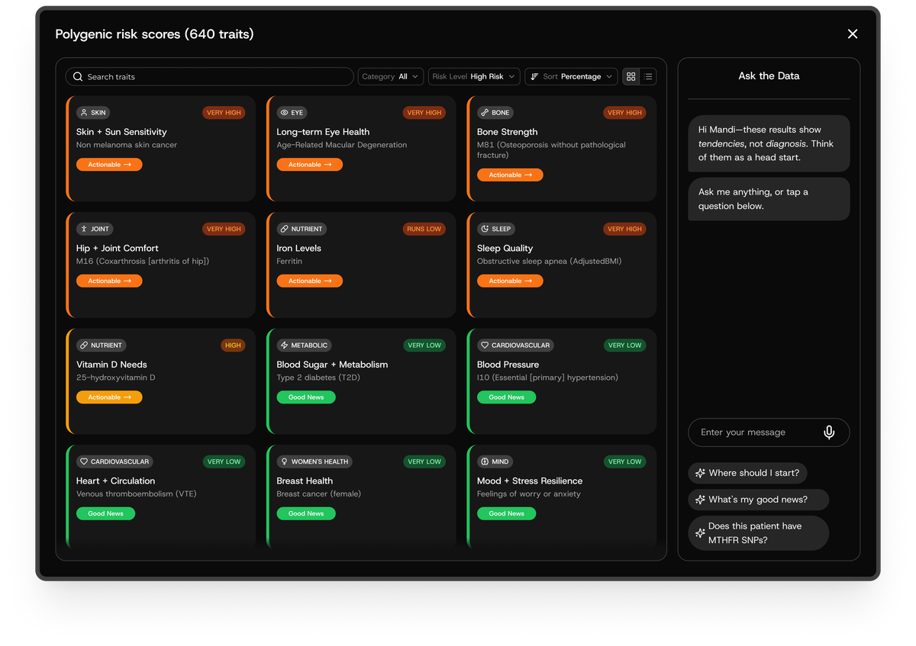This screenshot has height=646, width=916.
Task: Click the HIGH badge on Vitamin D Needs
Action: tap(233, 345)
